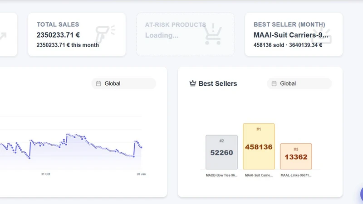Click calendar icon in sales chart Global selector
363x204 pixels.
[x=98, y=83]
